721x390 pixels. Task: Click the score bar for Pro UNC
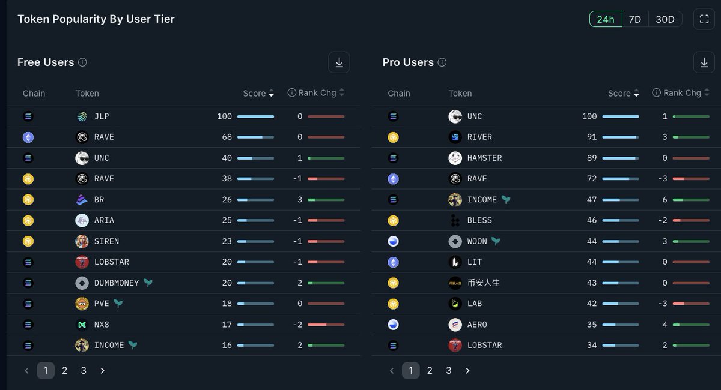(x=620, y=116)
